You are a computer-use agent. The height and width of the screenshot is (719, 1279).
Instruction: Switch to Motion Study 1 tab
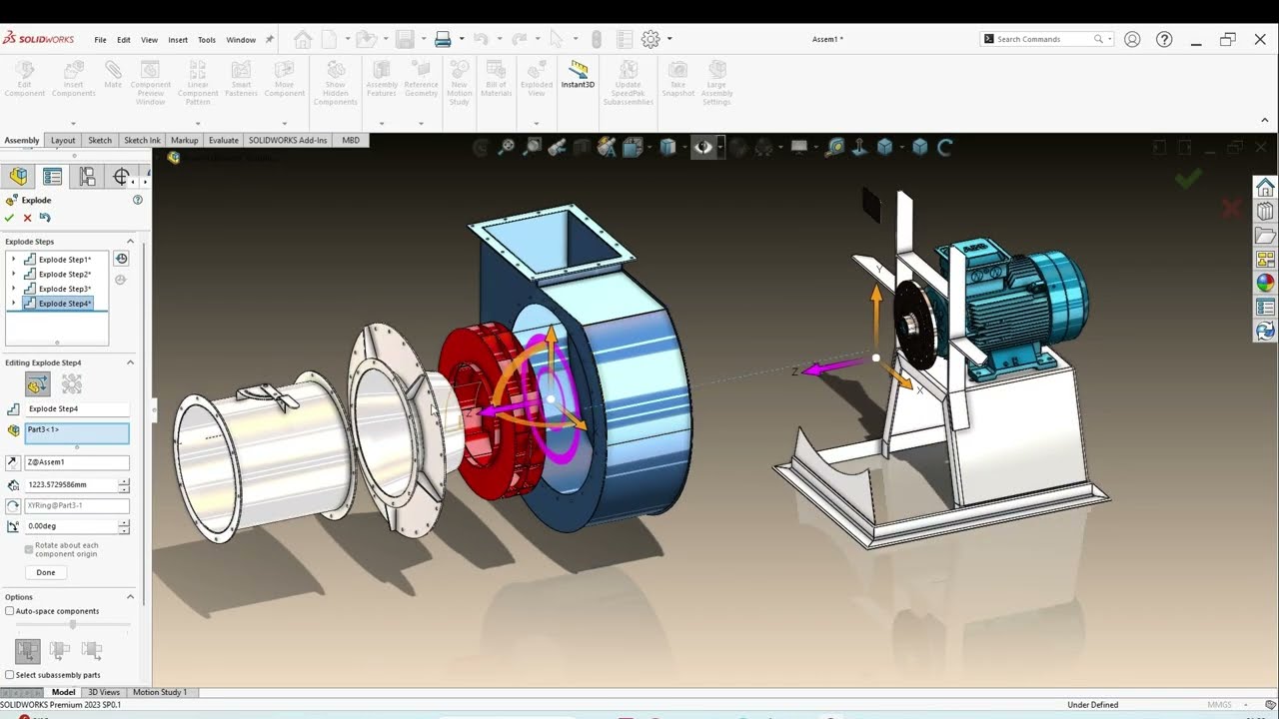(160, 692)
